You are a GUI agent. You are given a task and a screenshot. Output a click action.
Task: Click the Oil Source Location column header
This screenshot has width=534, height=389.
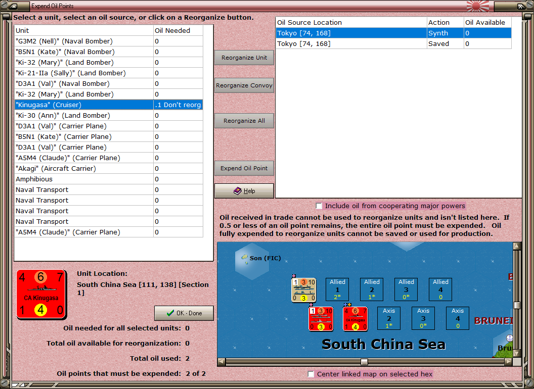tap(351, 22)
